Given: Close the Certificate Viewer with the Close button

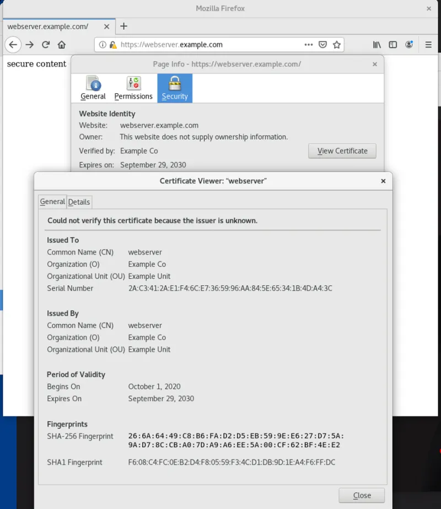Looking at the screenshot, I should pos(361,495).
